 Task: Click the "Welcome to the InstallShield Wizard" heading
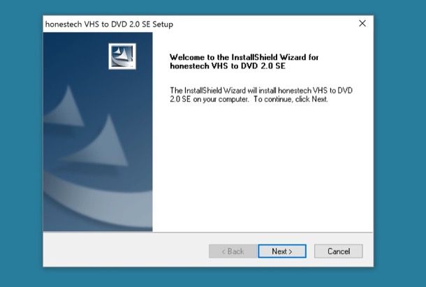(x=244, y=61)
